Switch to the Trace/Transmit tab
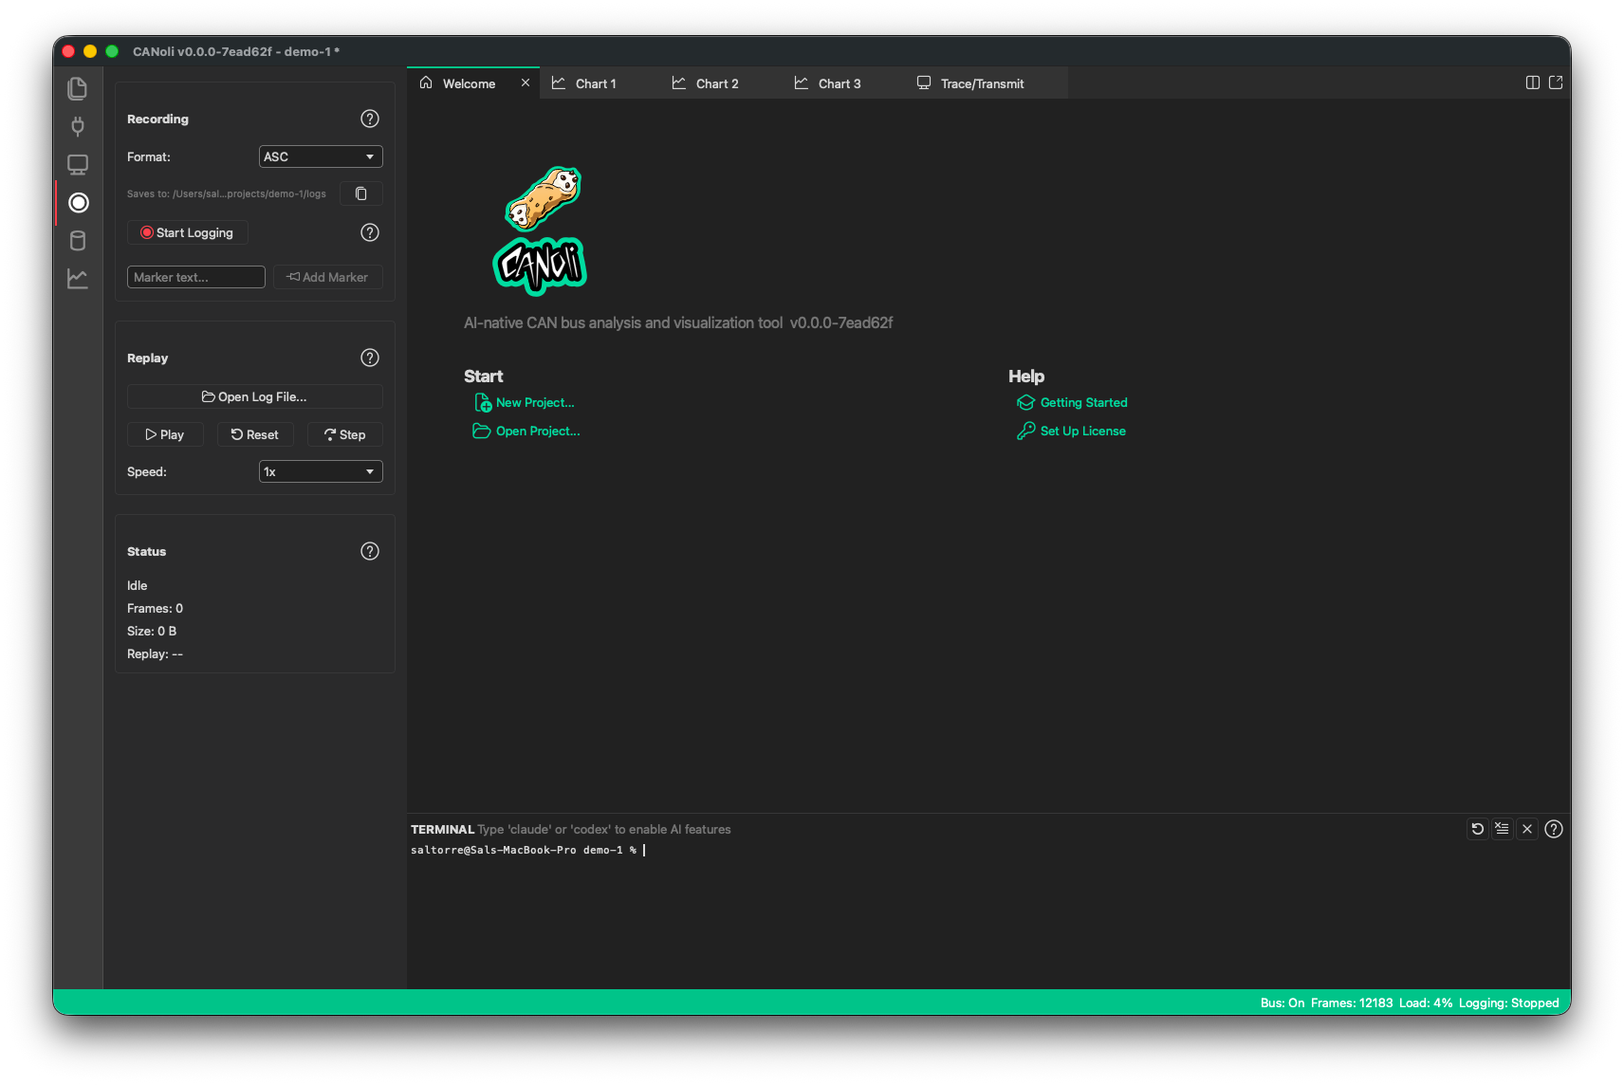The width and height of the screenshot is (1624, 1085). click(970, 83)
